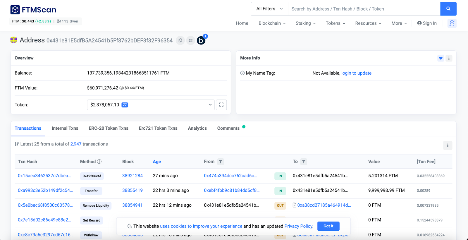
Task: Select the Transactions tab
Action: point(28,128)
